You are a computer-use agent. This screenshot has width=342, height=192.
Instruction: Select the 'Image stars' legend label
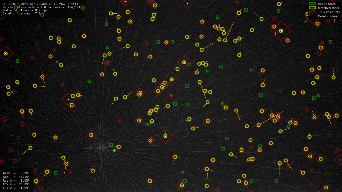click(x=326, y=4)
